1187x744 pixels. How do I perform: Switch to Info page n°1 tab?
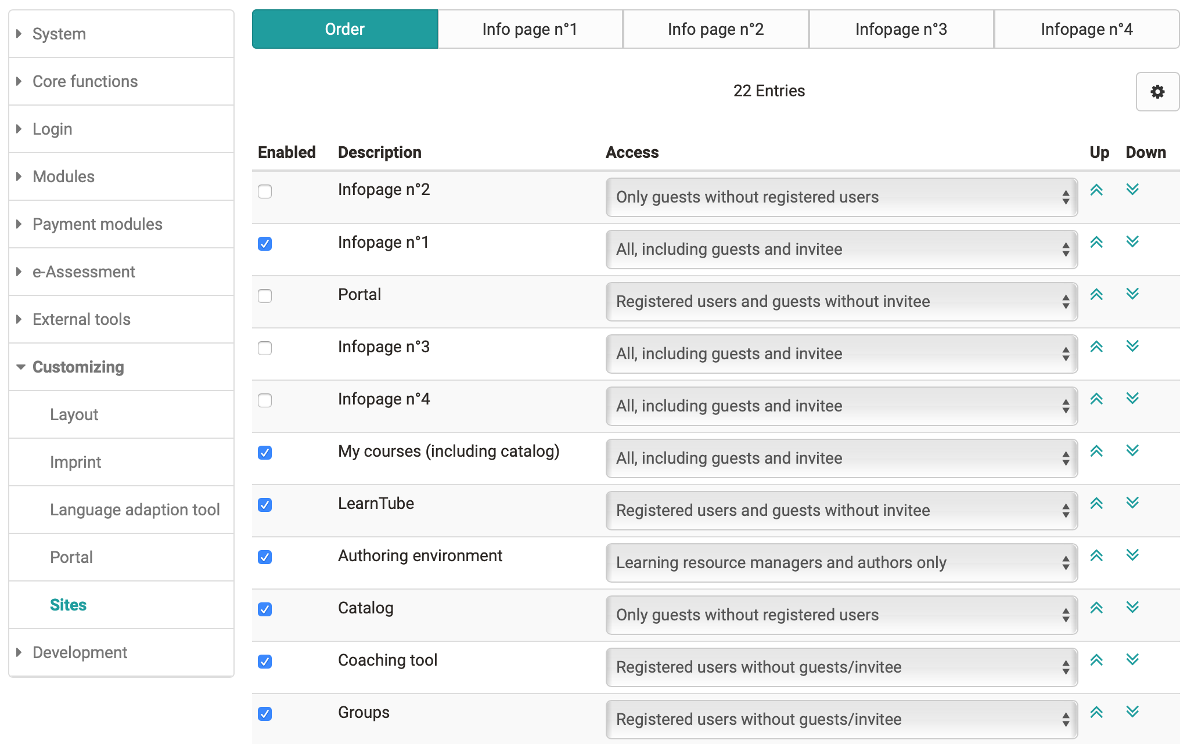click(x=530, y=29)
